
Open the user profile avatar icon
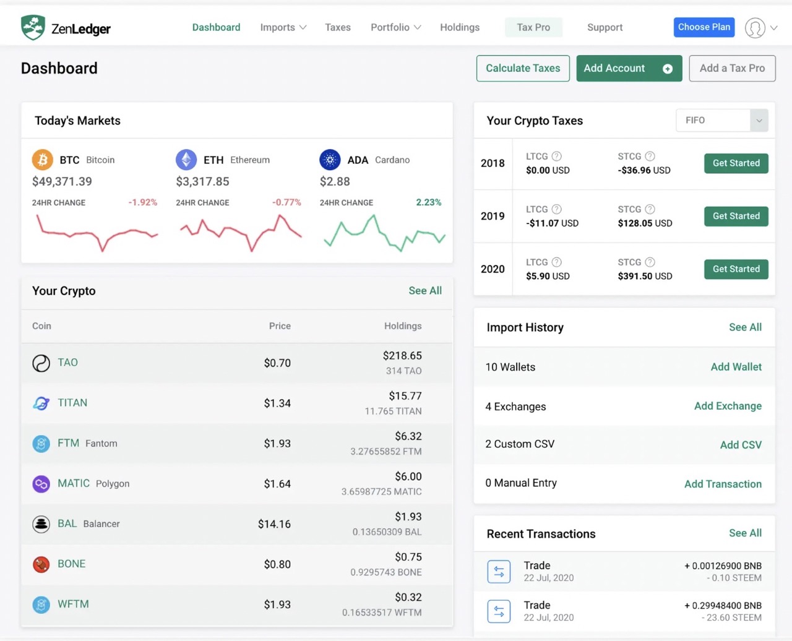tap(754, 28)
